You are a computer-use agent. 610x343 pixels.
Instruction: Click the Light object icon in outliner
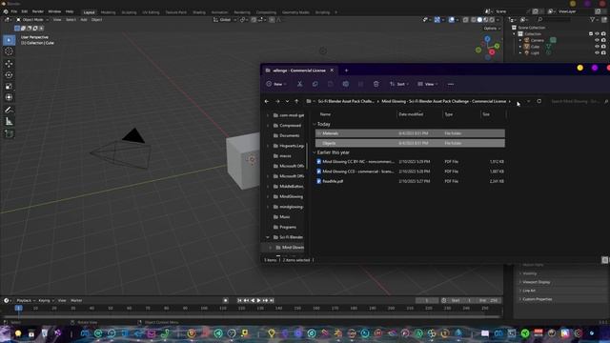(526, 53)
